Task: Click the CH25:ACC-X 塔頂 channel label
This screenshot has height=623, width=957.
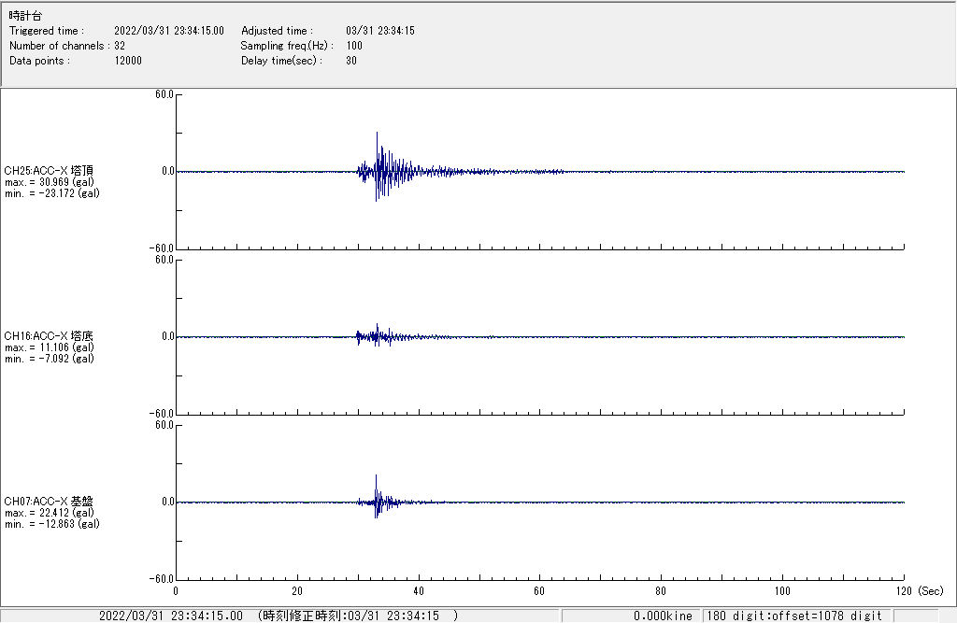Action: (x=49, y=171)
